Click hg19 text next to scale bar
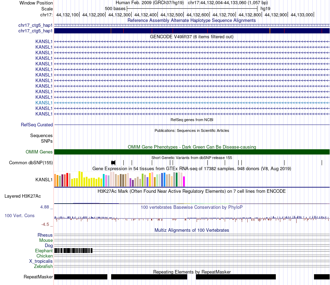The image size is (330, 285). [x=265, y=9]
